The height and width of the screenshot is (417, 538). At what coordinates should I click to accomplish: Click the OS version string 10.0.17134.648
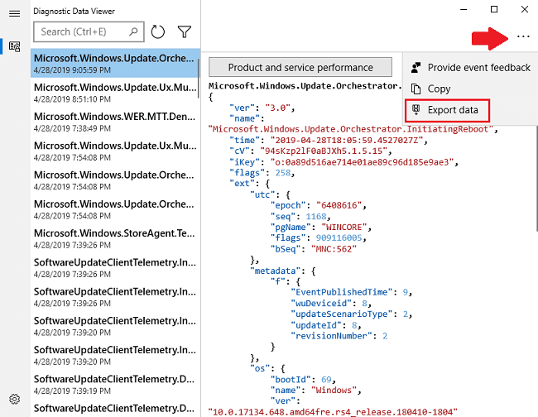[333, 412]
